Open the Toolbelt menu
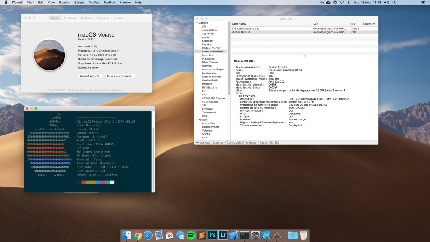This screenshot has width=430, height=242. tap(109, 3)
